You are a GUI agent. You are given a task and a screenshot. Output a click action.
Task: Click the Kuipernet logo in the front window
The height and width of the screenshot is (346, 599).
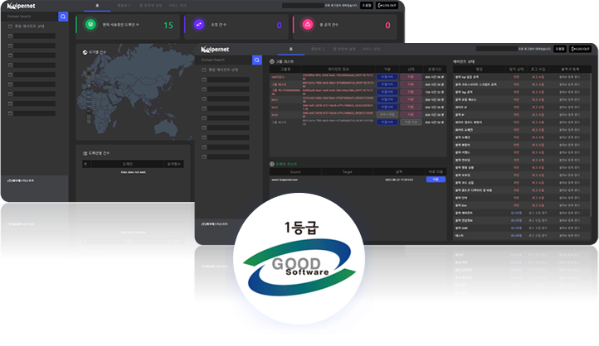(215, 50)
